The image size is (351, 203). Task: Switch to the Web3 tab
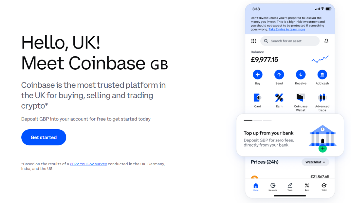click(x=324, y=187)
